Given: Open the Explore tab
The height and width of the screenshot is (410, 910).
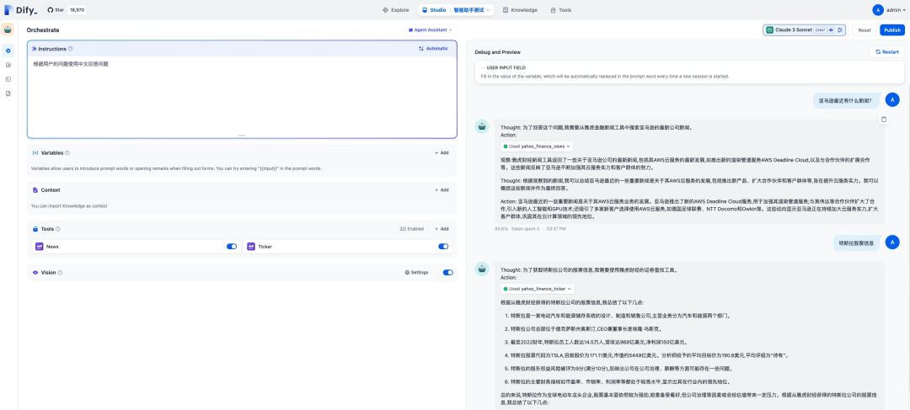Looking at the screenshot, I should click(x=396, y=10).
